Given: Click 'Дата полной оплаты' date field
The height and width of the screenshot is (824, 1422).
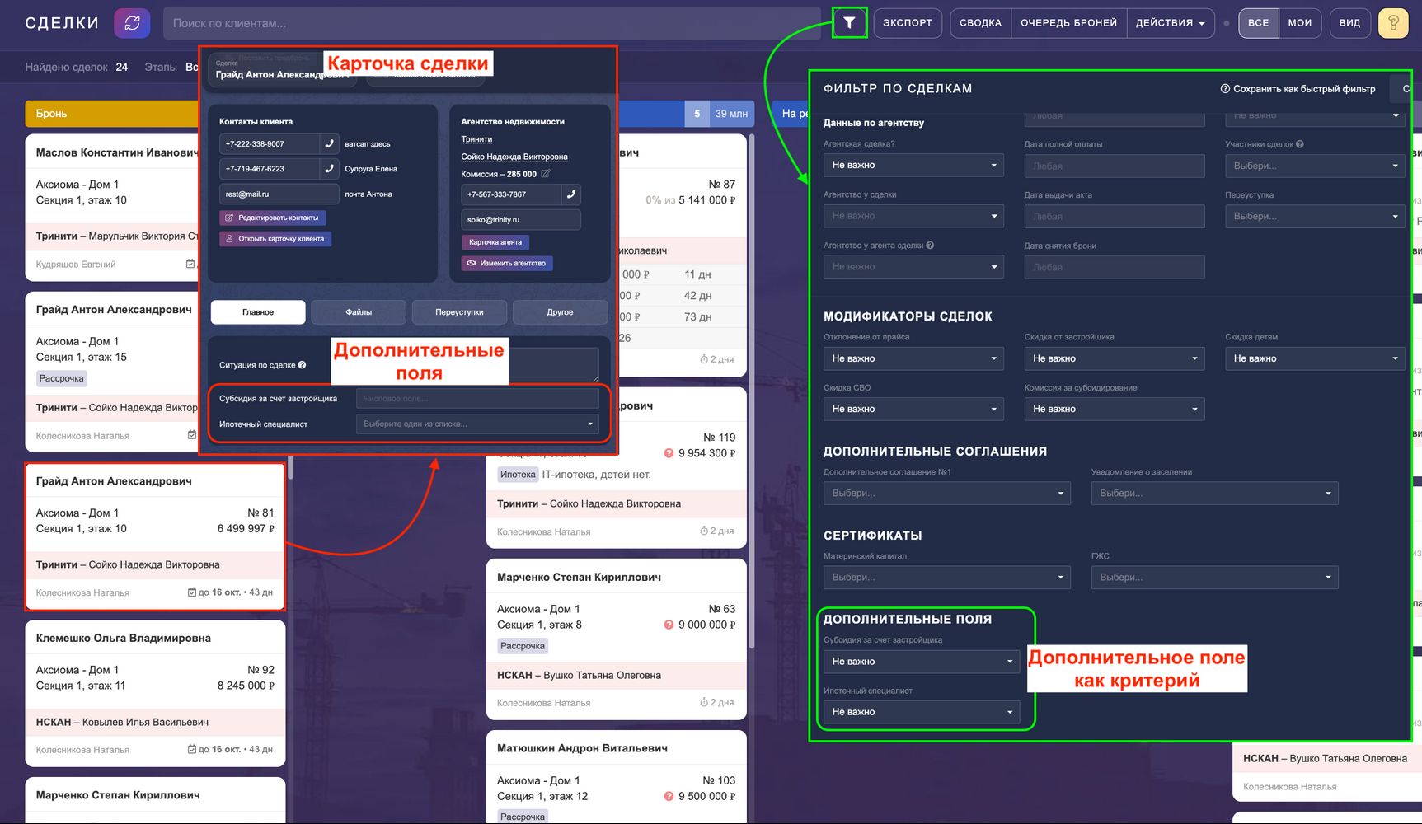Looking at the screenshot, I should point(1115,166).
